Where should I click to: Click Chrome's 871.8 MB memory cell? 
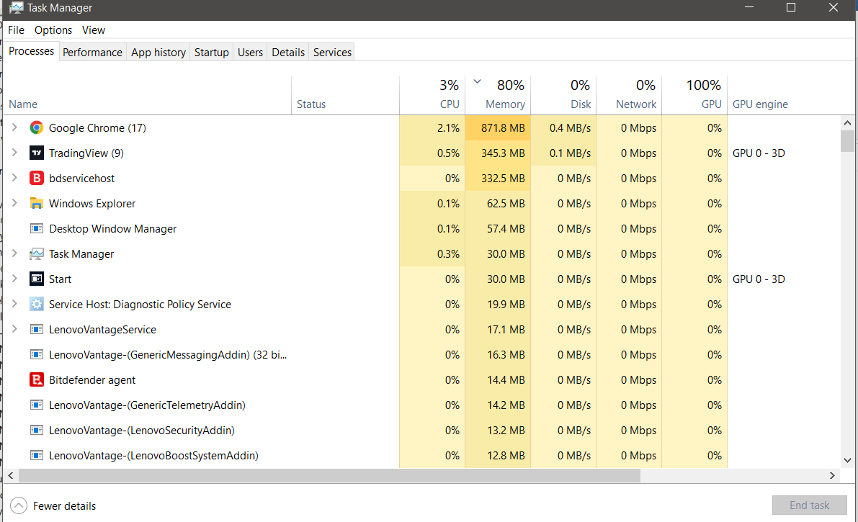498,128
